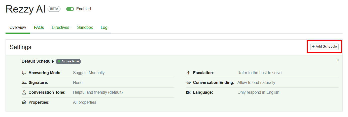Switch to the FAQs tab
This screenshot has height=117, width=348.
click(x=39, y=28)
